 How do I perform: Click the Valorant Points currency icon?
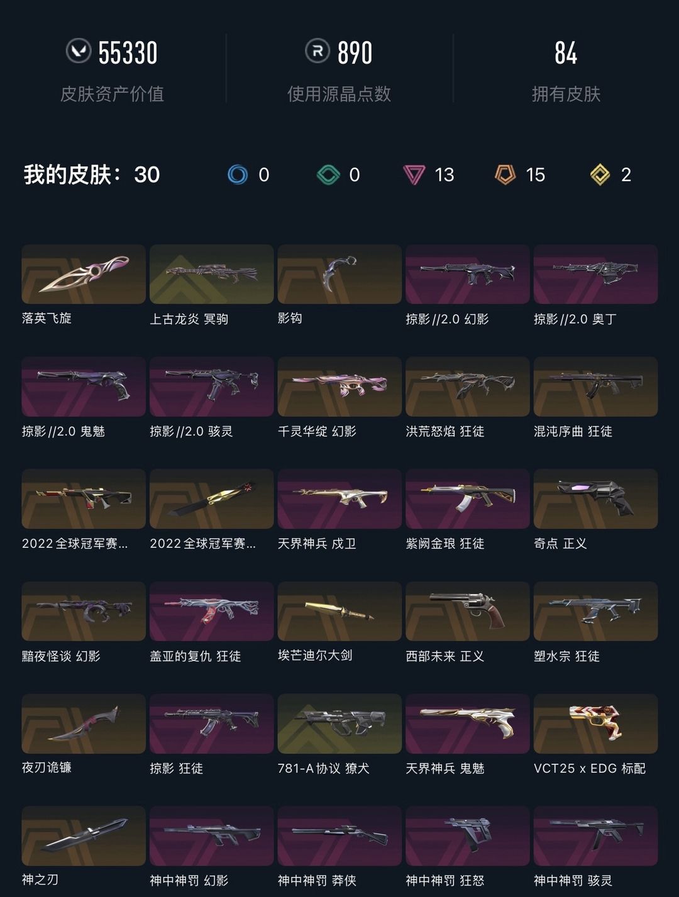[x=79, y=51]
